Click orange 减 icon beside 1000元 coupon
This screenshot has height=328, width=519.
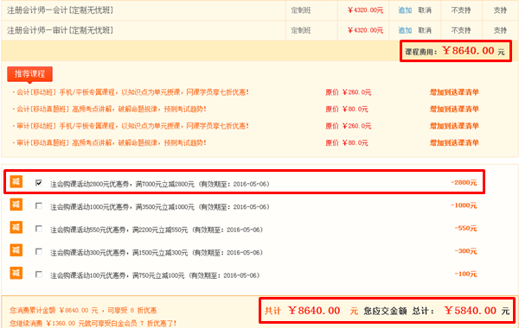16,205
